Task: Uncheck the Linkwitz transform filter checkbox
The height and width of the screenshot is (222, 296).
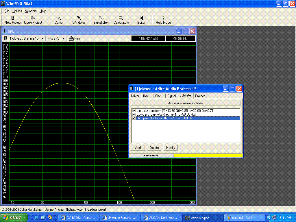Action: tap(134, 111)
